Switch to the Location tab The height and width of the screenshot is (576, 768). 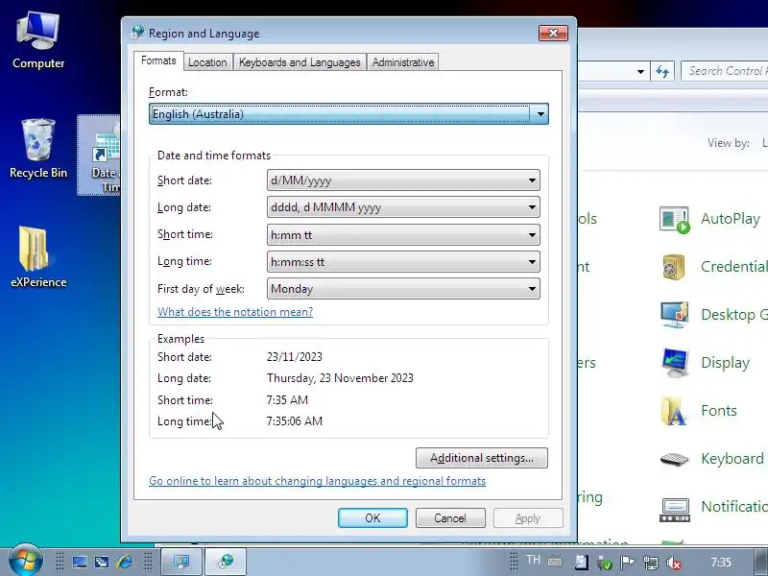pyautogui.click(x=207, y=62)
